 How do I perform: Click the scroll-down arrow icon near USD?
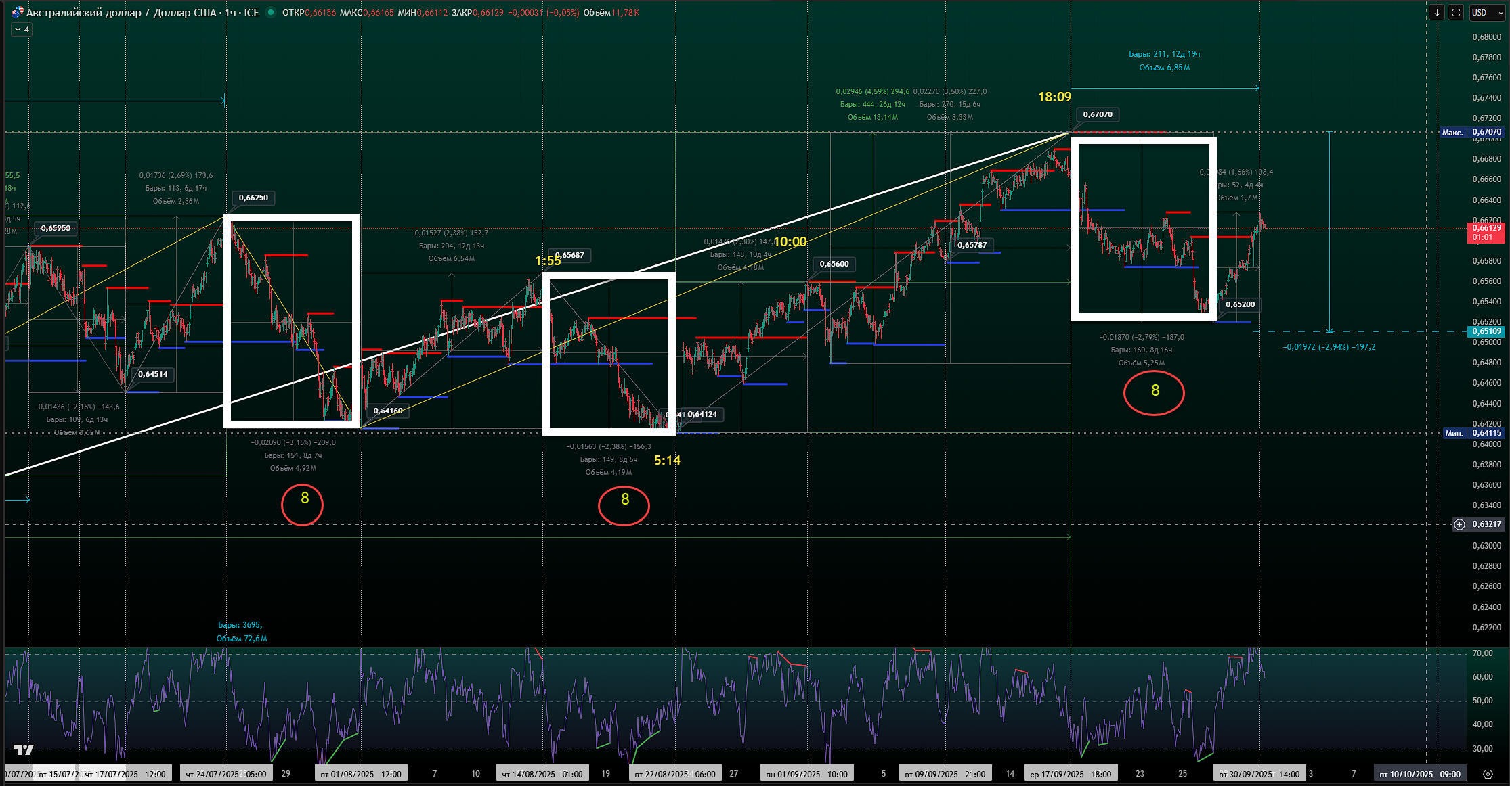[1436, 13]
